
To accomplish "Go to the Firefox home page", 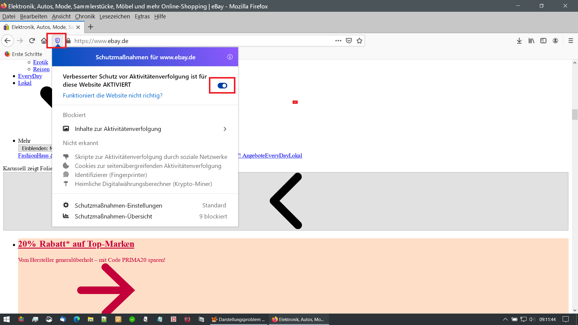I will coord(44,41).
